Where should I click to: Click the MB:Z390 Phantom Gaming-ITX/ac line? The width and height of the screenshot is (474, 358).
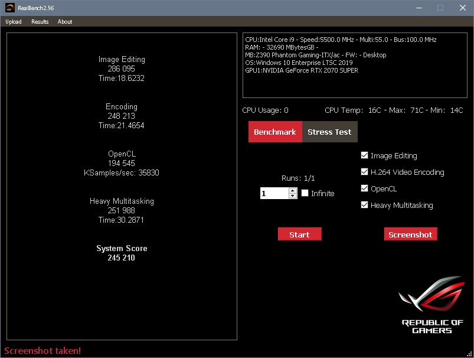316,55
